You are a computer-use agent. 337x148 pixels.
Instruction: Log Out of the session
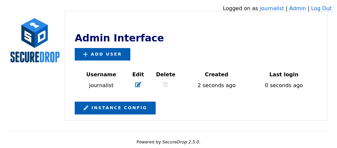point(321,9)
